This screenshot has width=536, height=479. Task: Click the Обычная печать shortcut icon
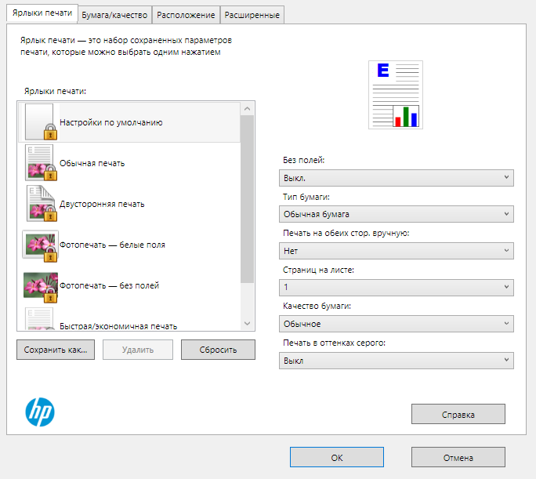pos(40,163)
